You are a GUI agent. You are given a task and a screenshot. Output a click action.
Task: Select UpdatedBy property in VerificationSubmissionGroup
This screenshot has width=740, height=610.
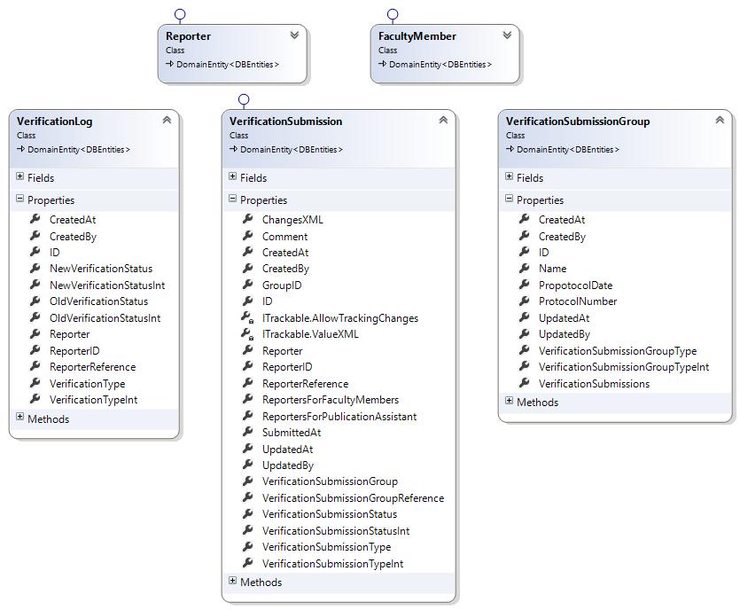click(x=565, y=334)
